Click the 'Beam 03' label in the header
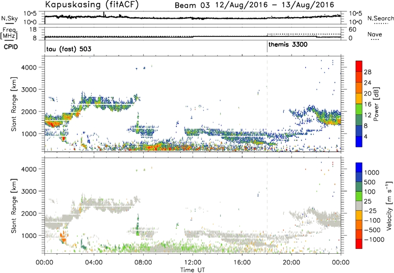The height and width of the screenshot is (273, 394). point(192,5)
